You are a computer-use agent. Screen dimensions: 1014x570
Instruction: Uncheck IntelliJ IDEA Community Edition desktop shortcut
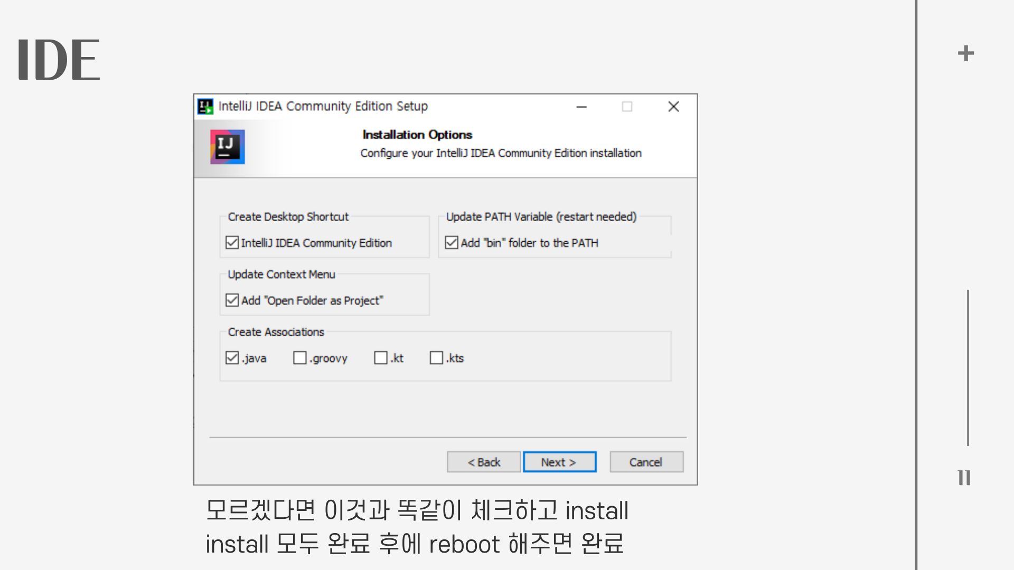point(232,243)
